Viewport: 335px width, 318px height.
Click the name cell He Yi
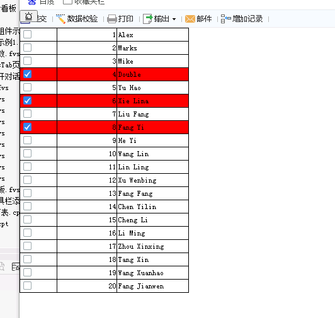[152, 140]
